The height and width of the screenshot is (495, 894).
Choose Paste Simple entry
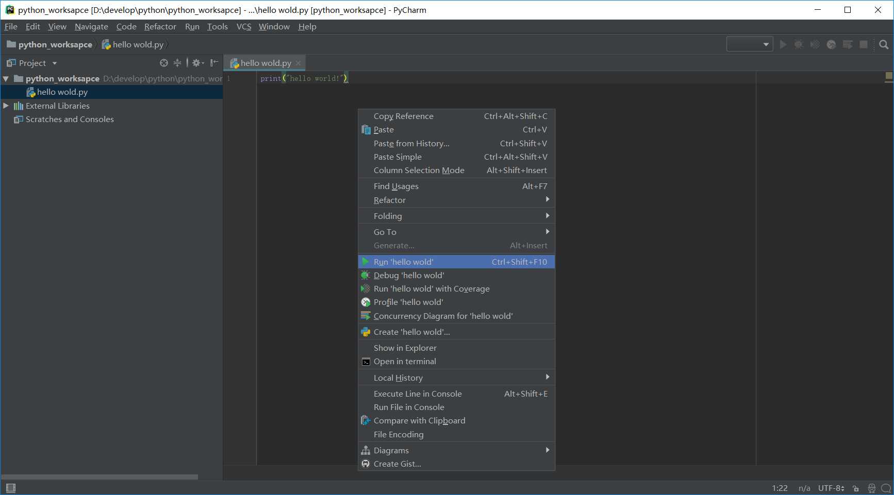coord(456,157)
